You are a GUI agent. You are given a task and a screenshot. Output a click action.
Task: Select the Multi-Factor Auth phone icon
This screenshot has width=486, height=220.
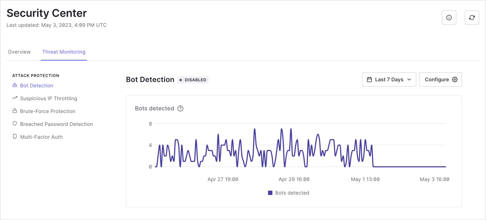(x=14, y=136)
